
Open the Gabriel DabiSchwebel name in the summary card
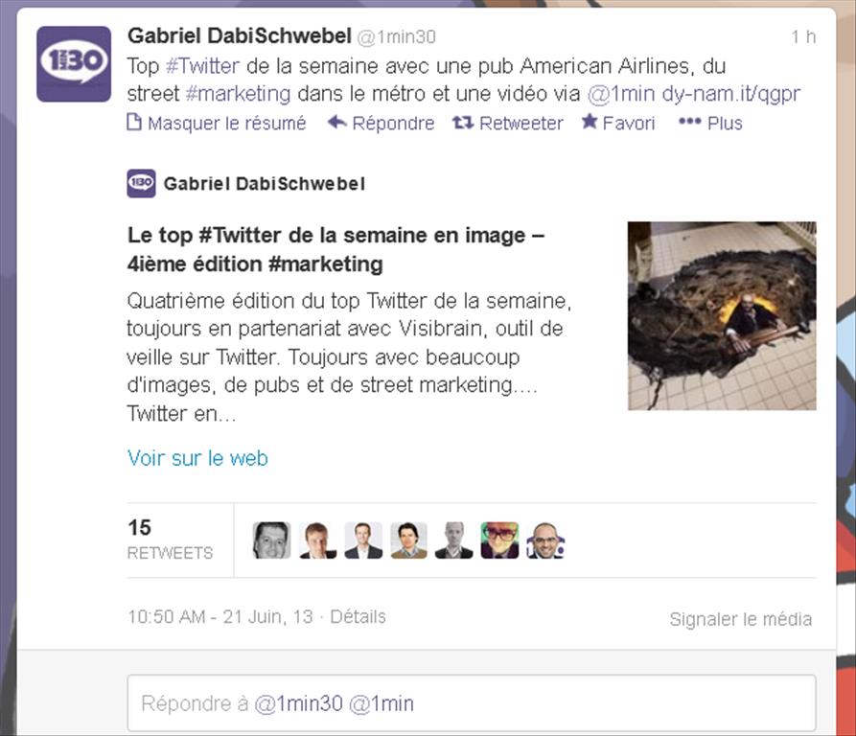click(265, 184)
